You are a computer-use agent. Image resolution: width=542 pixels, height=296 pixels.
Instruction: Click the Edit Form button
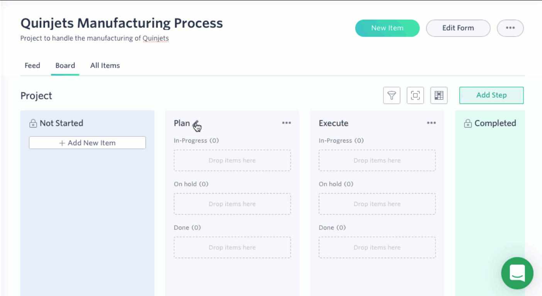click(x=458, y=28)
